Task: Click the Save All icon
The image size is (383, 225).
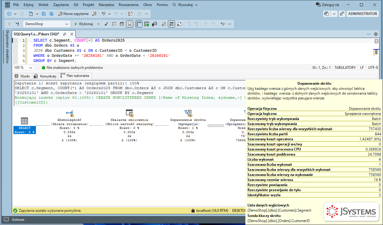Action: 51,14
